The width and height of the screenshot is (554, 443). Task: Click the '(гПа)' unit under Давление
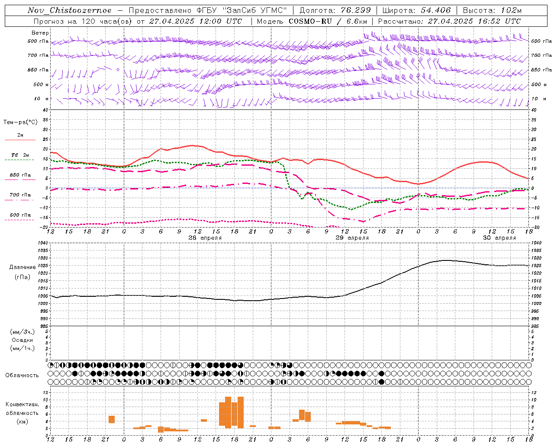[23, 277]
